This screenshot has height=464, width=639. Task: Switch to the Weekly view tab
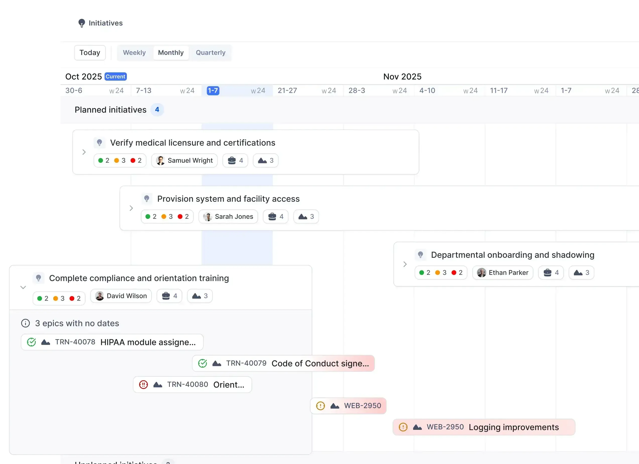point(134,53)
